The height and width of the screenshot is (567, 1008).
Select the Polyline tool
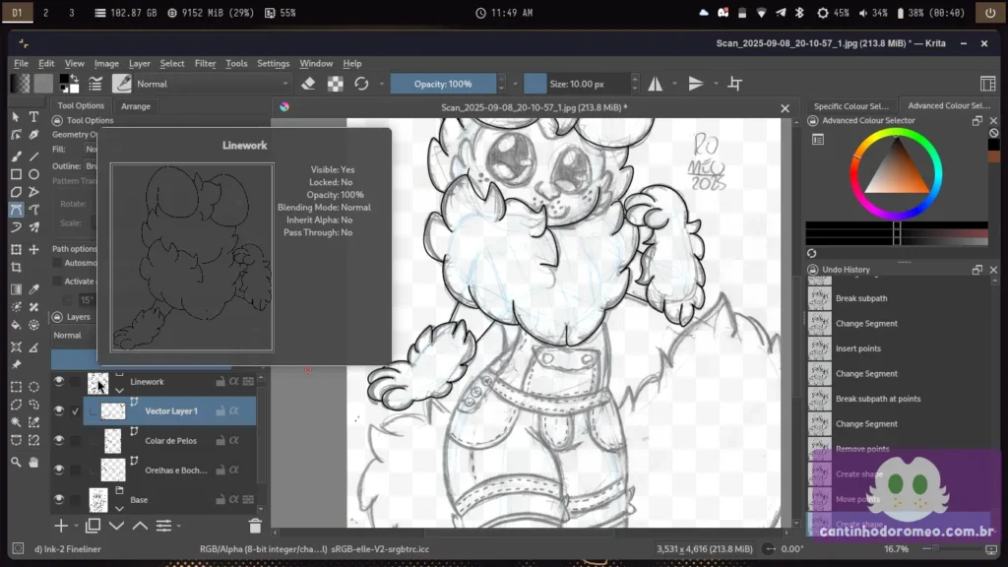tap(34, 192)
